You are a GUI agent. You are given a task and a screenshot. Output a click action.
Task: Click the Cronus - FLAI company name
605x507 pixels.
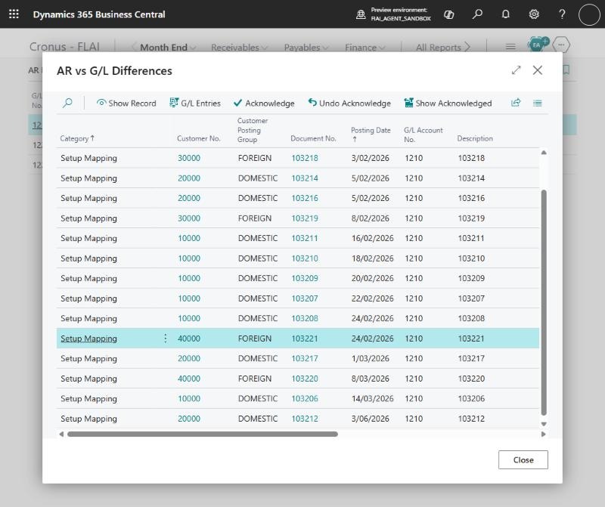[x=64, y=47]
